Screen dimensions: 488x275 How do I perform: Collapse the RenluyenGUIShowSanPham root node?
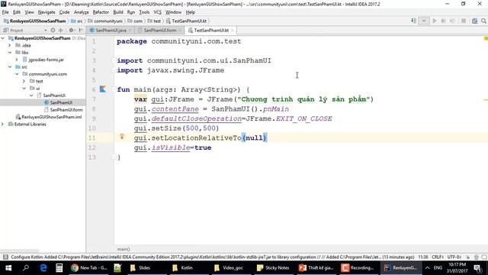click(x=3, y=38)
